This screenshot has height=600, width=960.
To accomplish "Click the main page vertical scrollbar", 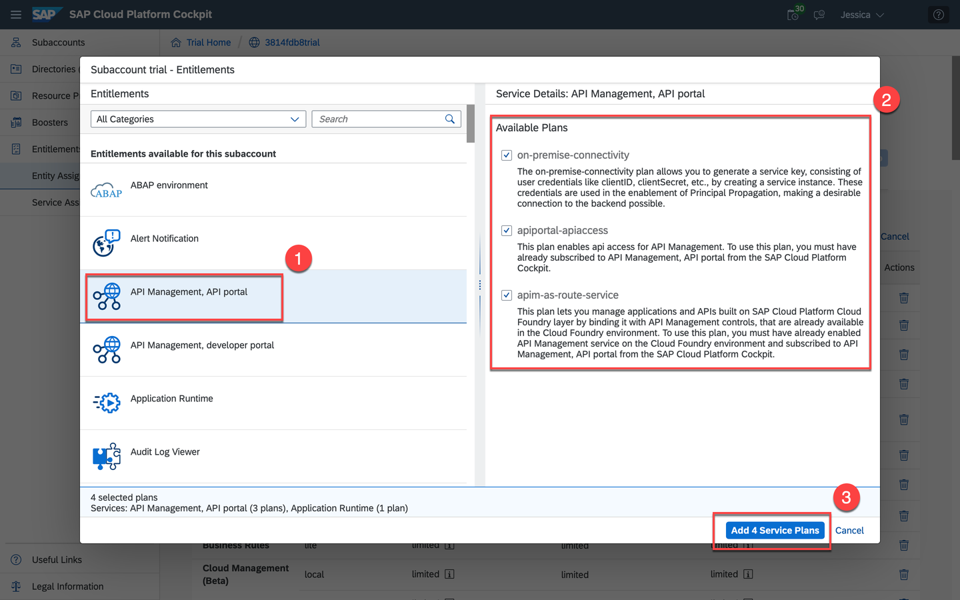I will 955,107.
